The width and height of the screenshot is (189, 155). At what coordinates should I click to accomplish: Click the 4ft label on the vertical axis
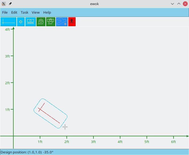point(7,29)
